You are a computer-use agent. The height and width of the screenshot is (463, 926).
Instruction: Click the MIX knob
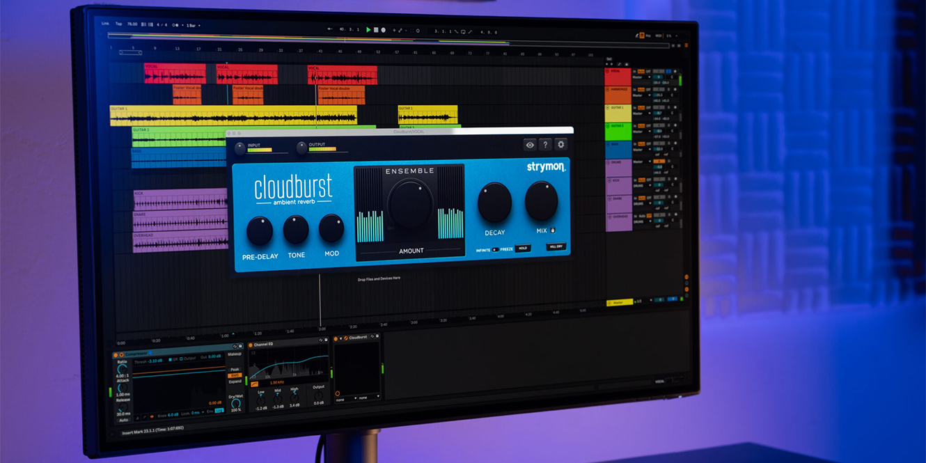pyautogui.click(x=541, y=201)
